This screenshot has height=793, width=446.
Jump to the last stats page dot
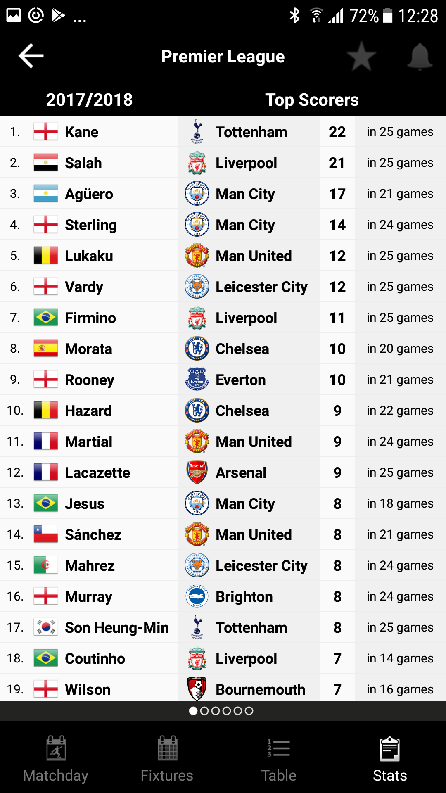tap(249, 711)
